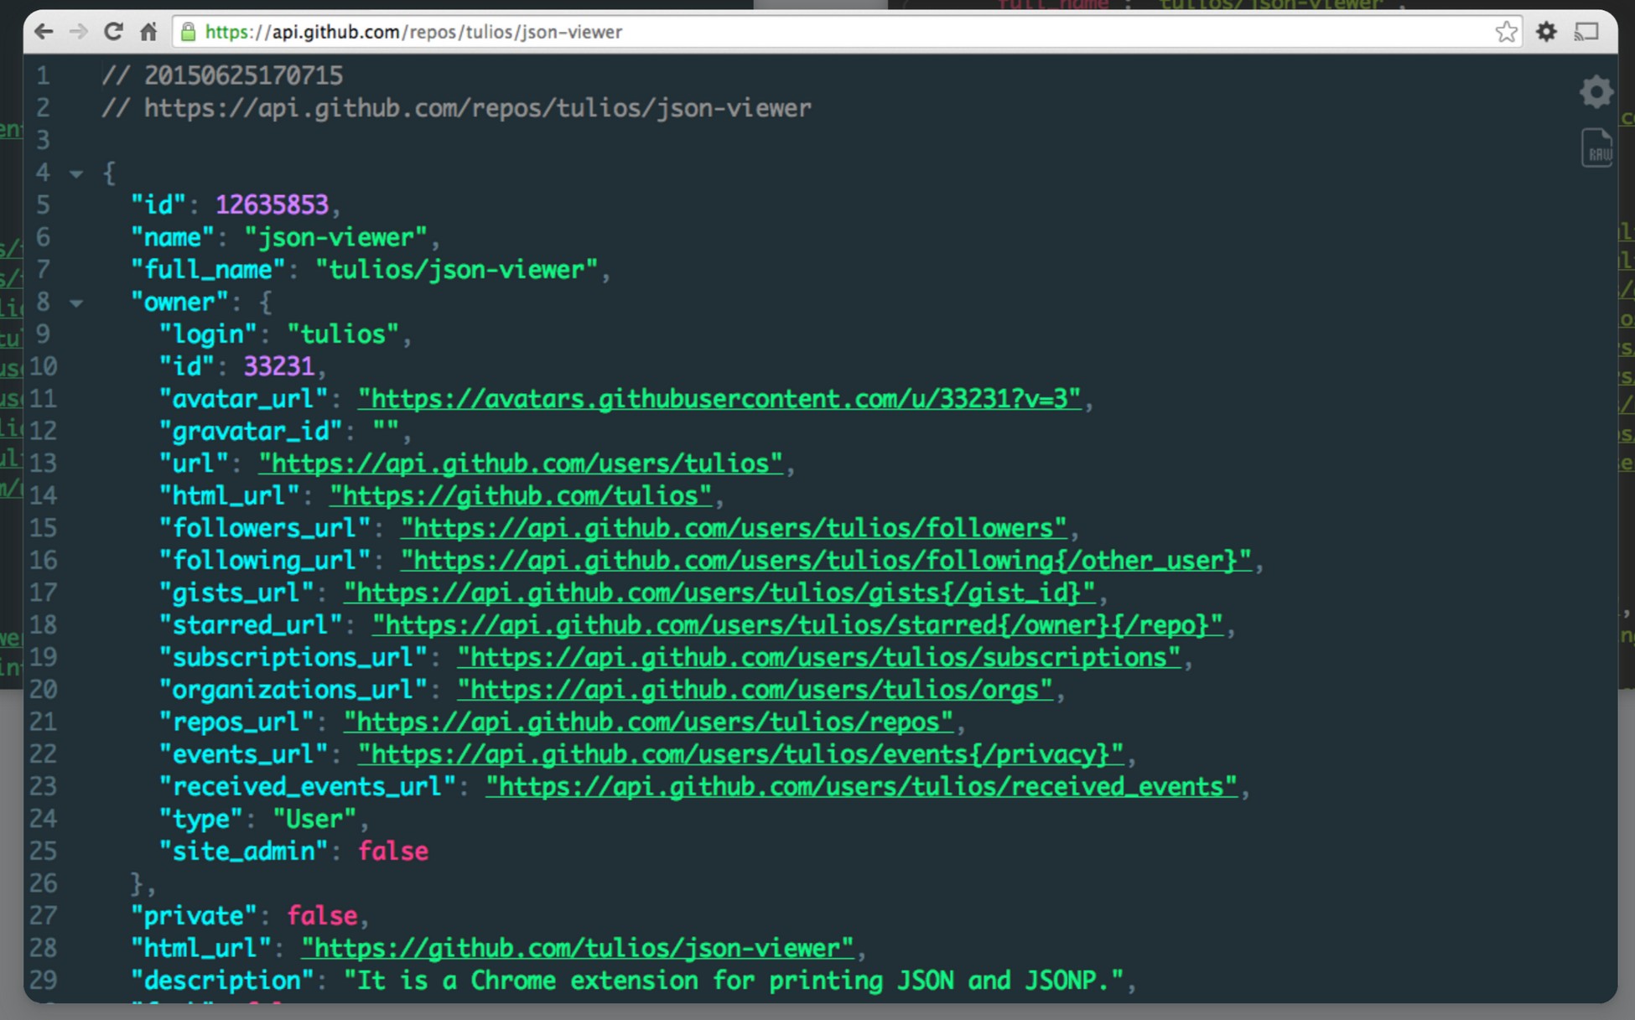Click the "description" key on line 29
This screenshot has width=1635, height=1020.
tap(222, 981)
